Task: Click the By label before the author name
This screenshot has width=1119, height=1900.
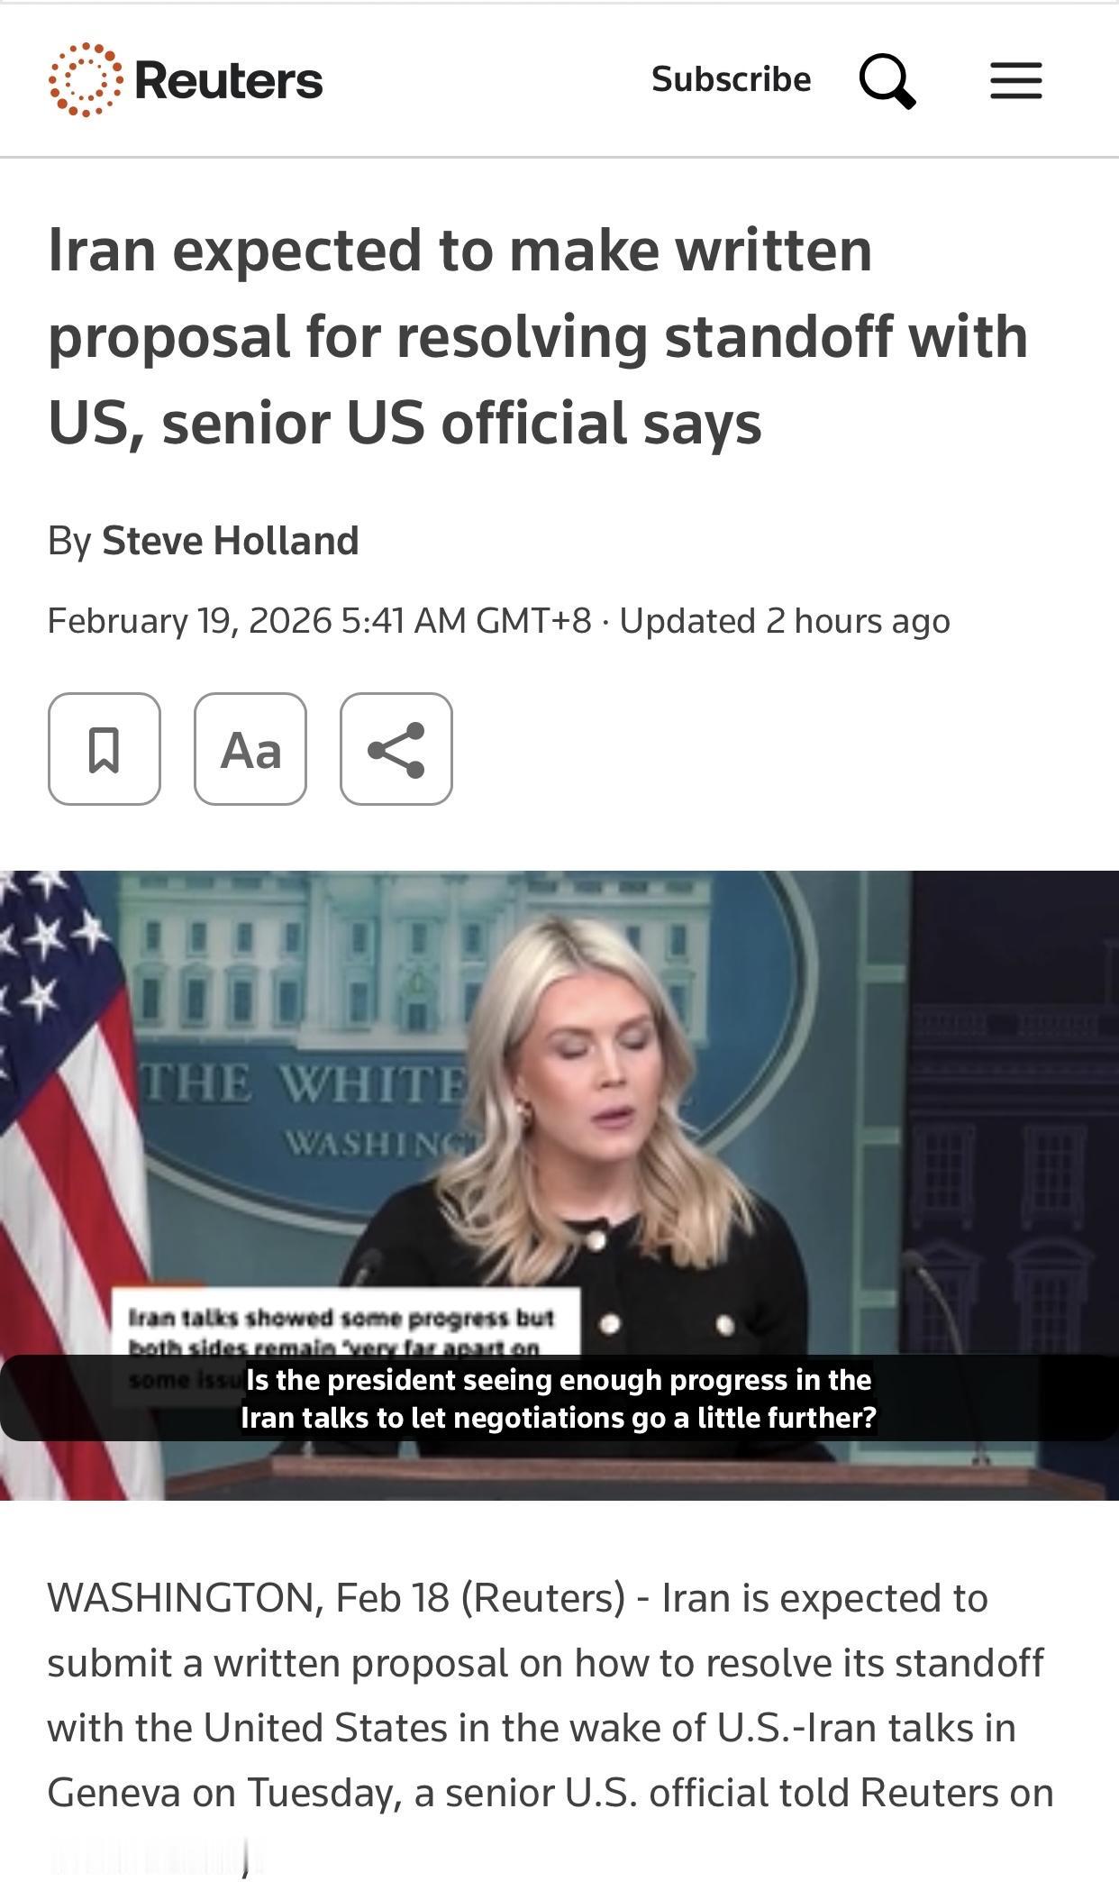Action: click(x=69, y=541)
